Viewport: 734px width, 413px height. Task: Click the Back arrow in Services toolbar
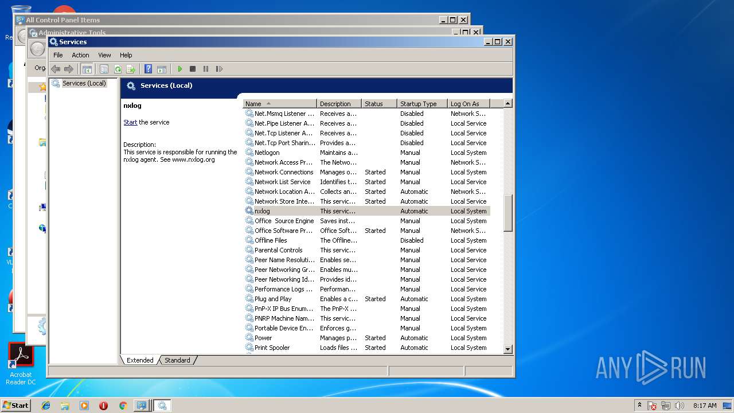pos(56,69)
